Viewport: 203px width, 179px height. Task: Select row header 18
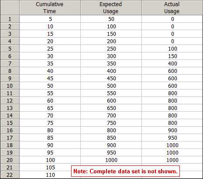[10, 145]
